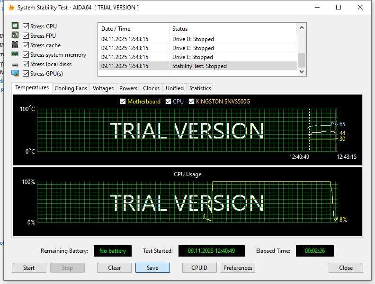Viewport: 375px width, 284px height.
Task: Click the Test Started value 09.11.2025 12:40:49
Action: point(212,251)
